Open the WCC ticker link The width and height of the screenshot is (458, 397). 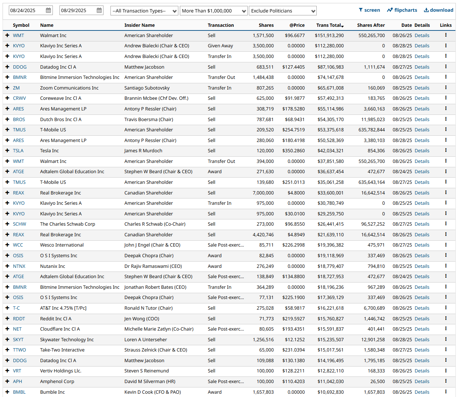[18, 245]
